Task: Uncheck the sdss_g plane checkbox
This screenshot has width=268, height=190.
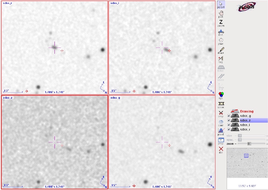Action: [x=229, y=116]
